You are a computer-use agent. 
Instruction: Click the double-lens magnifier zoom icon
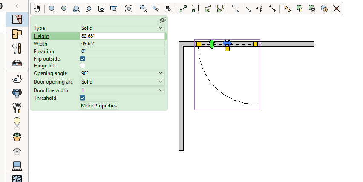click(x=76, y=9)
